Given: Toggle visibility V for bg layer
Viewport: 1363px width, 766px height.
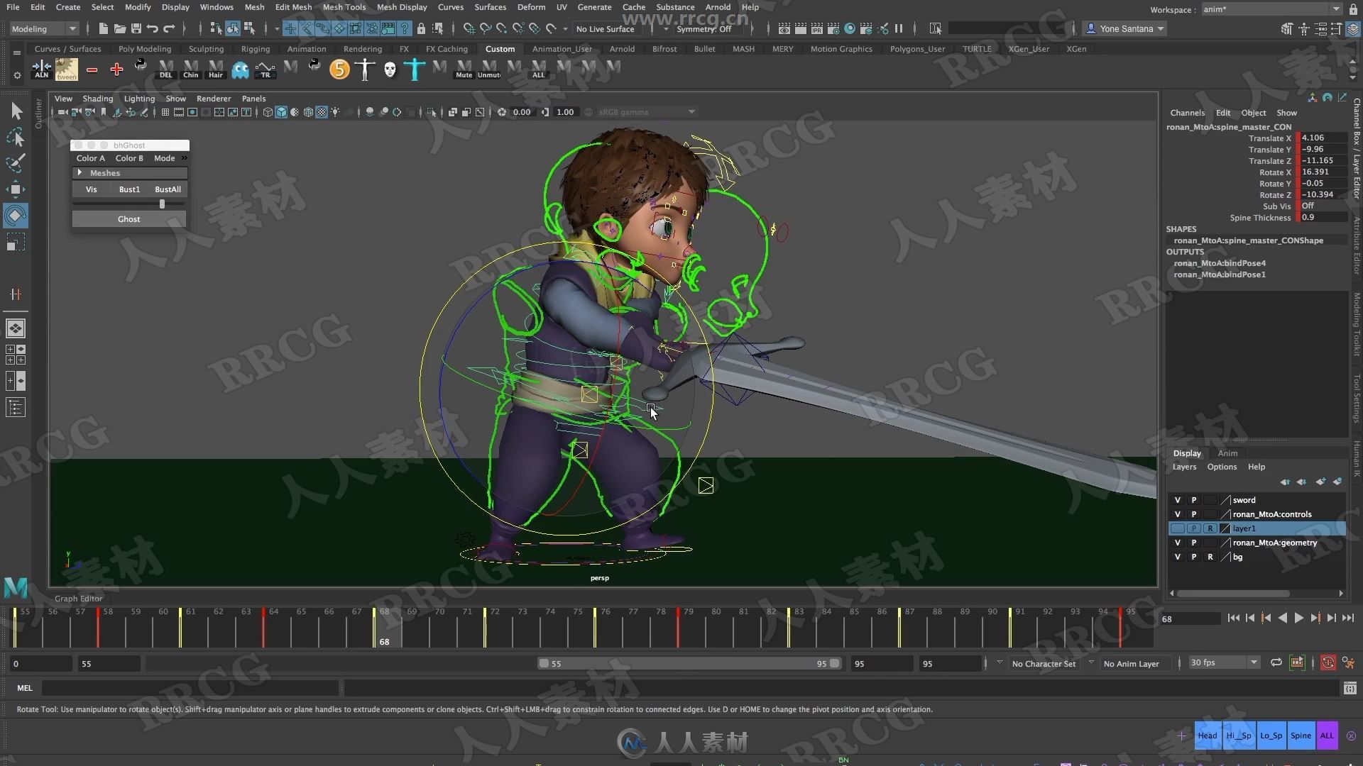Looking at the screenshot, I should tap(1178, 557).
